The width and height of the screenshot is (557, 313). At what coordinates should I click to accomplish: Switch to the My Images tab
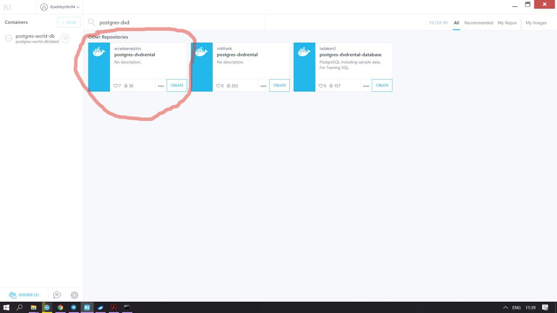click(x=536, y=23)
